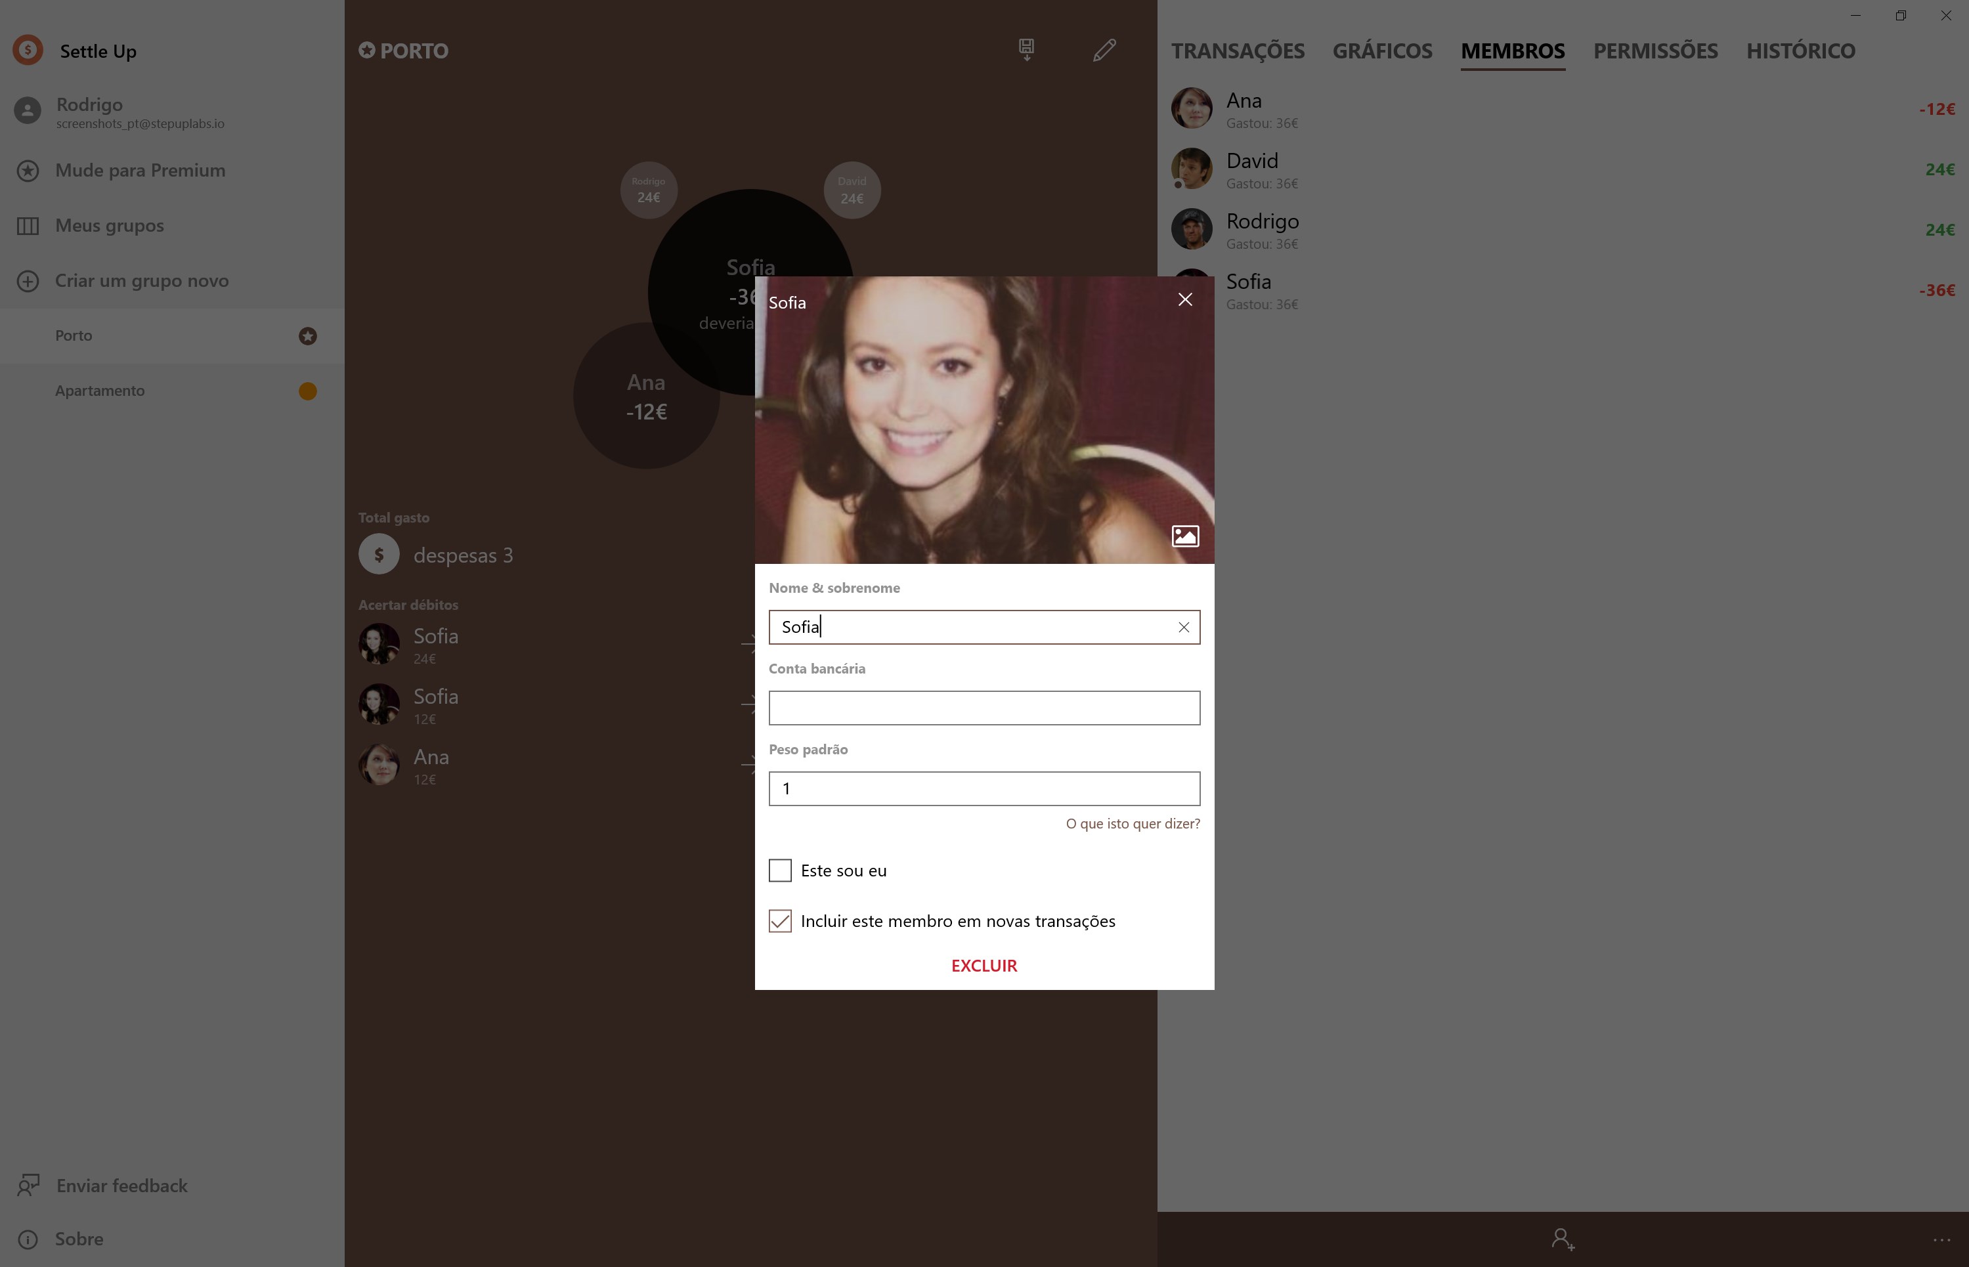Select the Membros tab
The image size is (1969, 1267).
click(1512, 51)
